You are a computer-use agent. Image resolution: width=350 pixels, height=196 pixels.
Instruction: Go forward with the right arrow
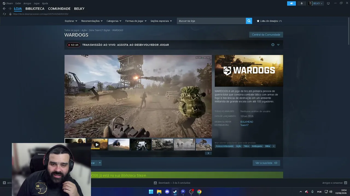[x=10, y=9]
